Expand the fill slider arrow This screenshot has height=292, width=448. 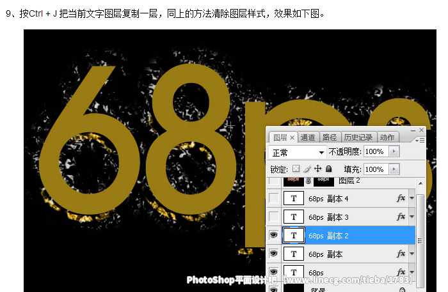[394, 169]
